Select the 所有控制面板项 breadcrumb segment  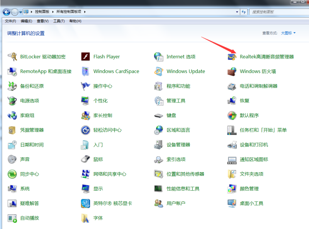tap(69, 12)
